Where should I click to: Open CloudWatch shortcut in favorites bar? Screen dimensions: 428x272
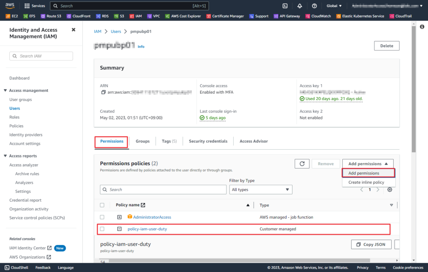click(x=318, y=16)
